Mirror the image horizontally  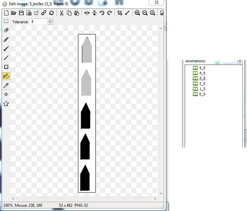[x=87, y=13]
